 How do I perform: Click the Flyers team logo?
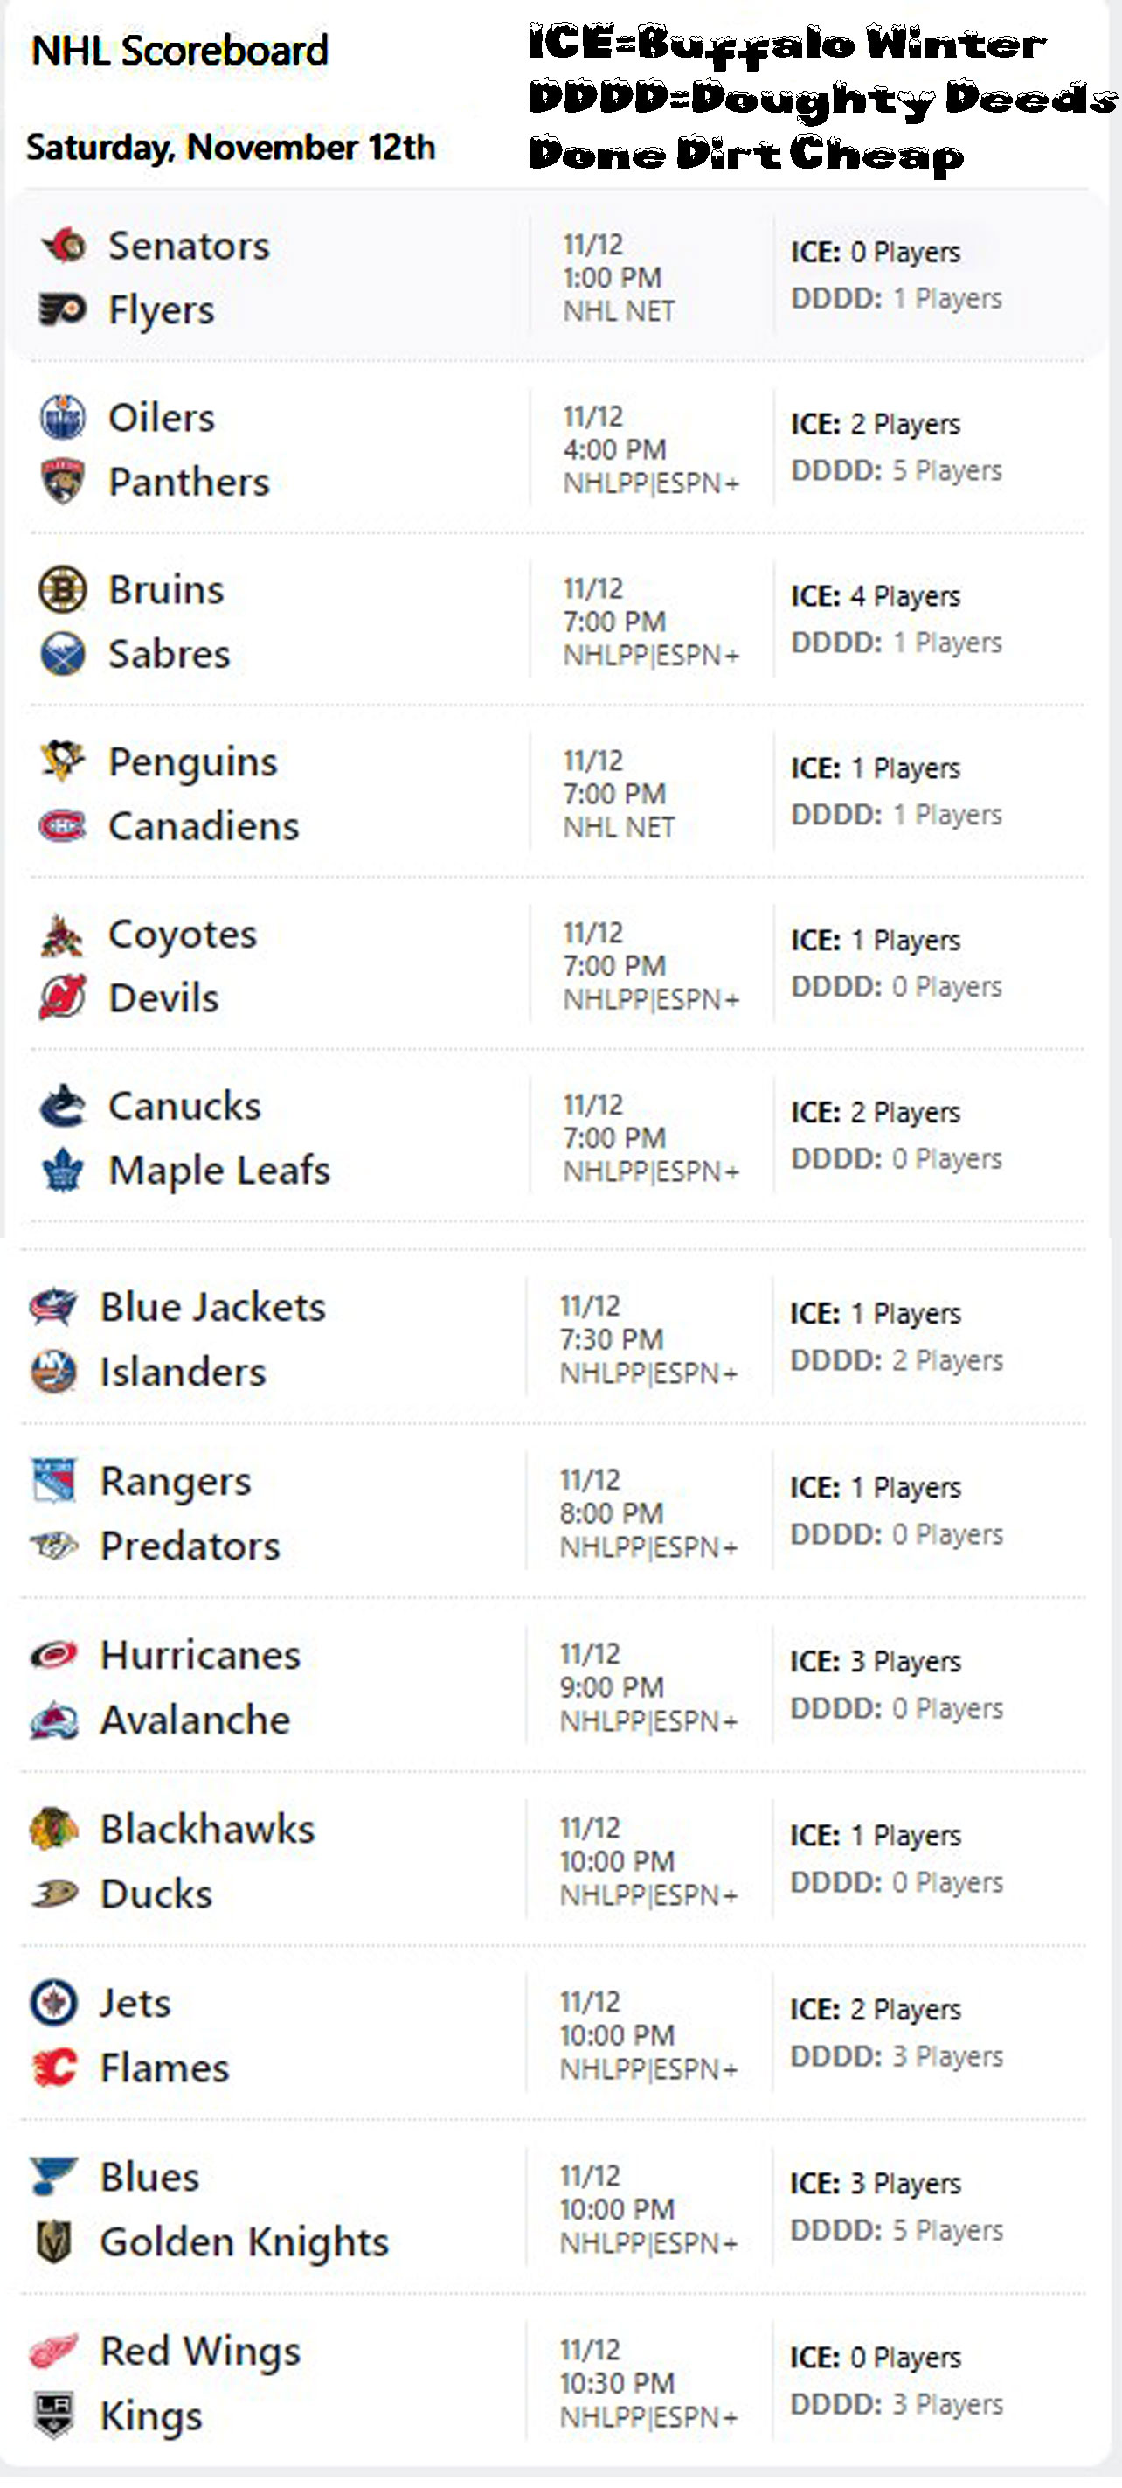coord(63,310)
